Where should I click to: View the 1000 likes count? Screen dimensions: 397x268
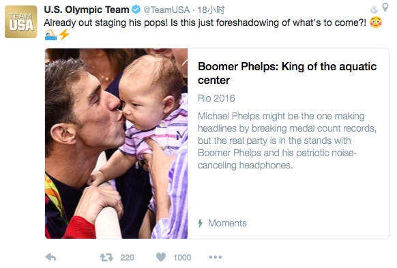182,257
